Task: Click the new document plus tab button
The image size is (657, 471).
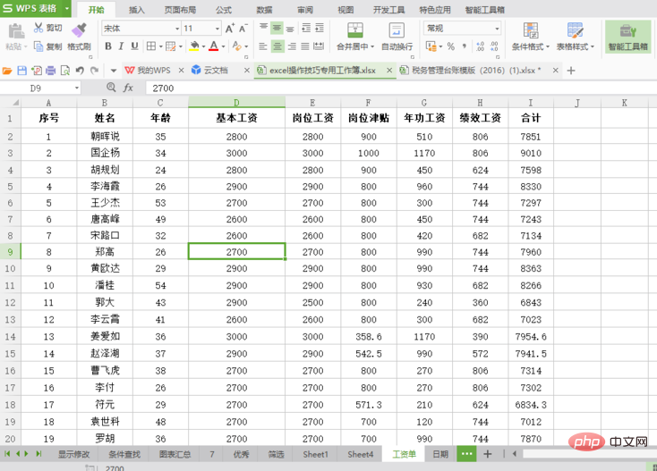Action: [x=571, y=71]
